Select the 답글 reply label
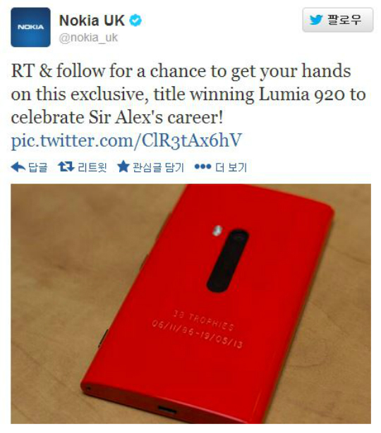381x433 pixels. (38, 167)
